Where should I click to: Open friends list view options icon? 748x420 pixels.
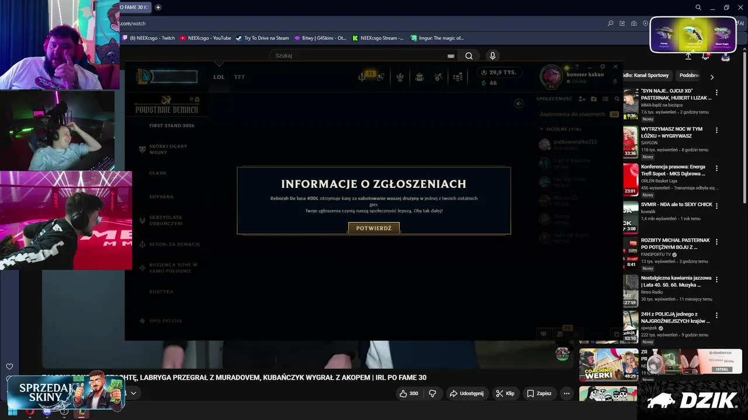click(x=605, y=99)
